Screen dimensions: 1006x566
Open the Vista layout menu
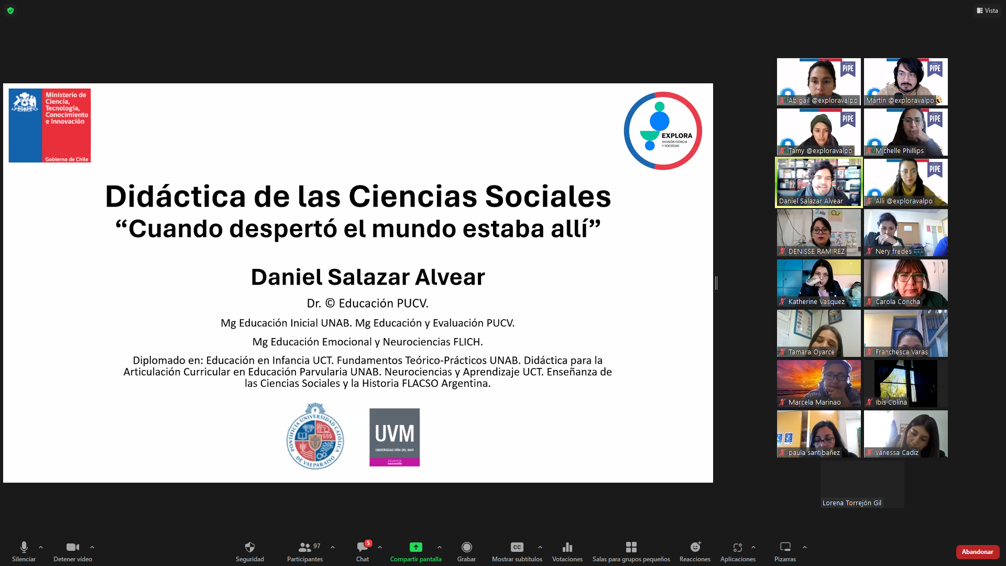[987, 10]
